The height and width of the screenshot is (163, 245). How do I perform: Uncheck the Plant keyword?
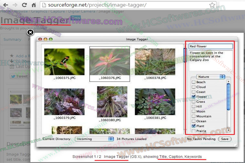tap(194, 126)
